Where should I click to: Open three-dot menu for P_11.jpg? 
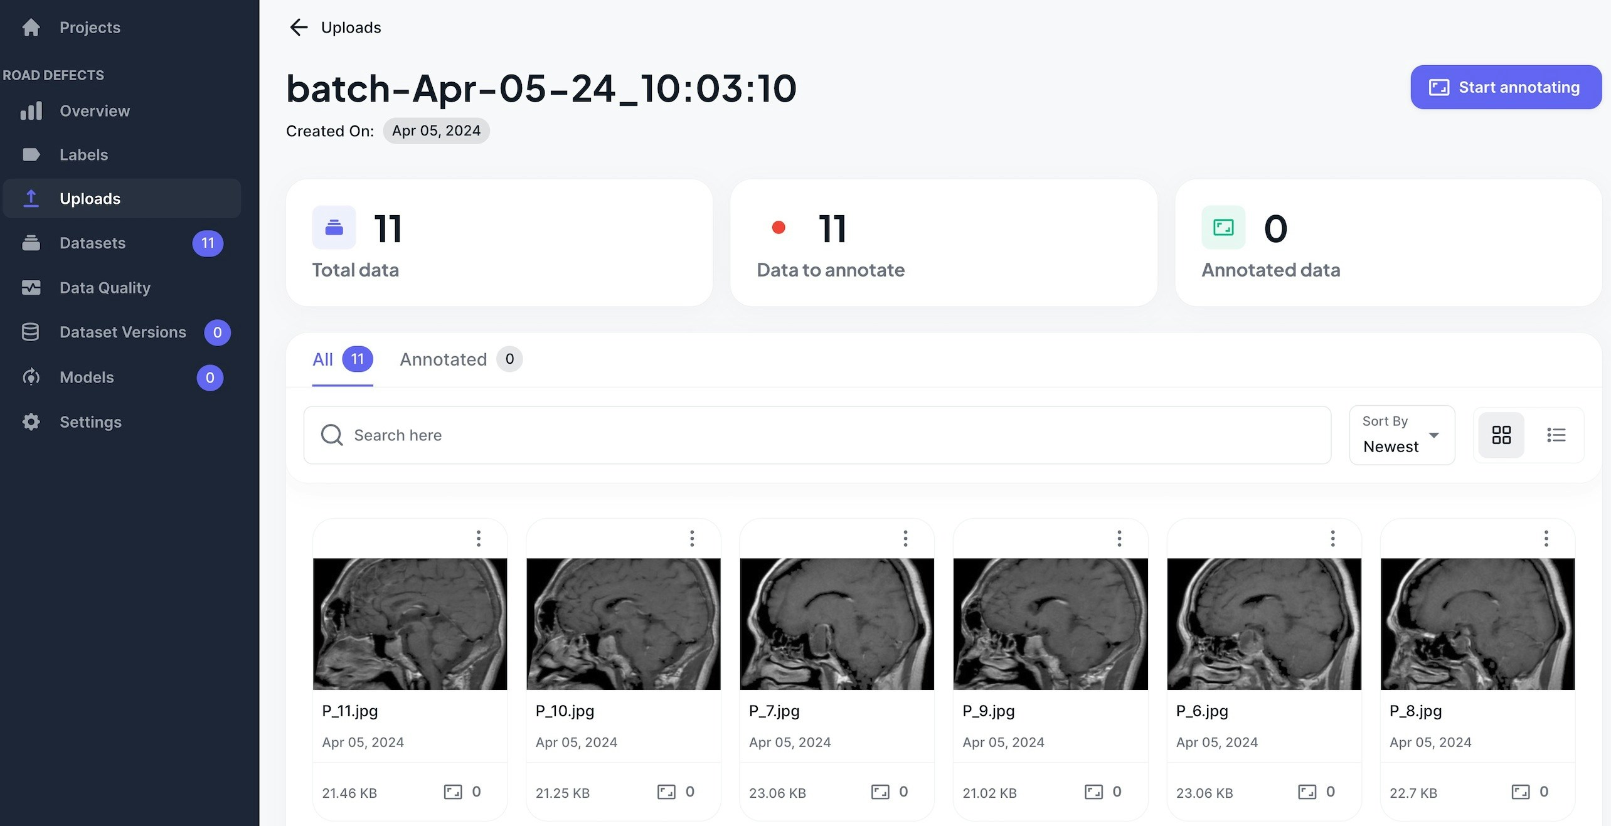click(479, 538)
